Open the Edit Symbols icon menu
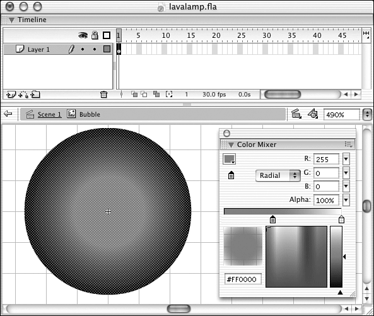Viewport: 374px width, 316px height. (313, 114)
